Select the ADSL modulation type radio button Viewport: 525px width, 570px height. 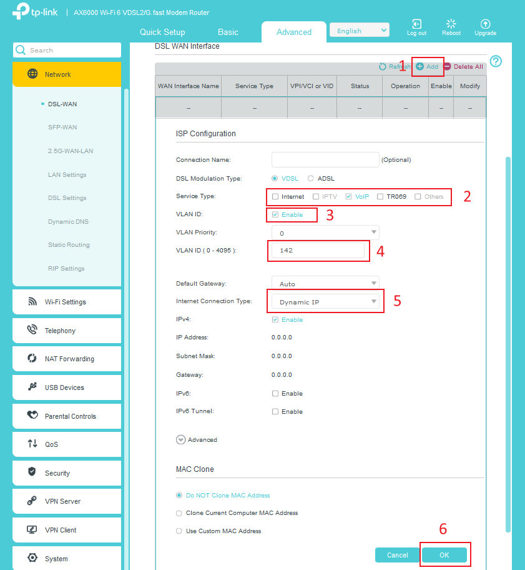pyautogui.click(x=310, y=178)
